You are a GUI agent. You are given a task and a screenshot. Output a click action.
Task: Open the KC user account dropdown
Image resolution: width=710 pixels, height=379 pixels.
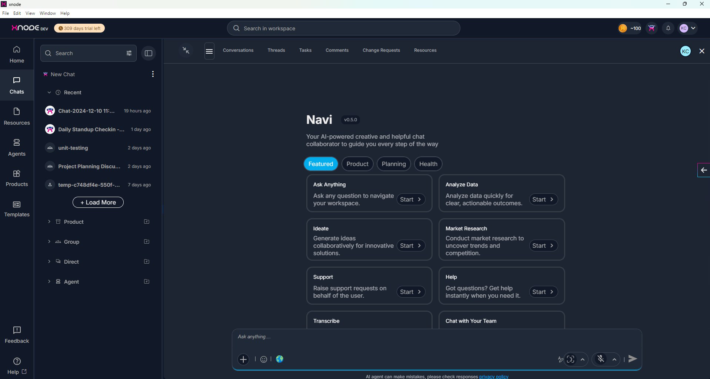click(x=688, y=28)
